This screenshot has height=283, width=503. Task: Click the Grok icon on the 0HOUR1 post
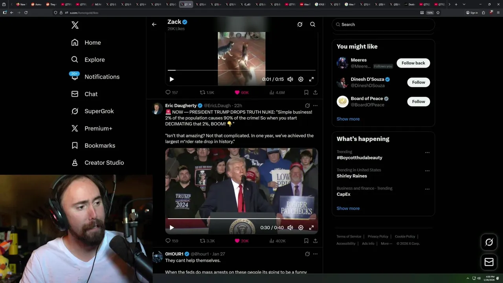click(x=307, y=254)
